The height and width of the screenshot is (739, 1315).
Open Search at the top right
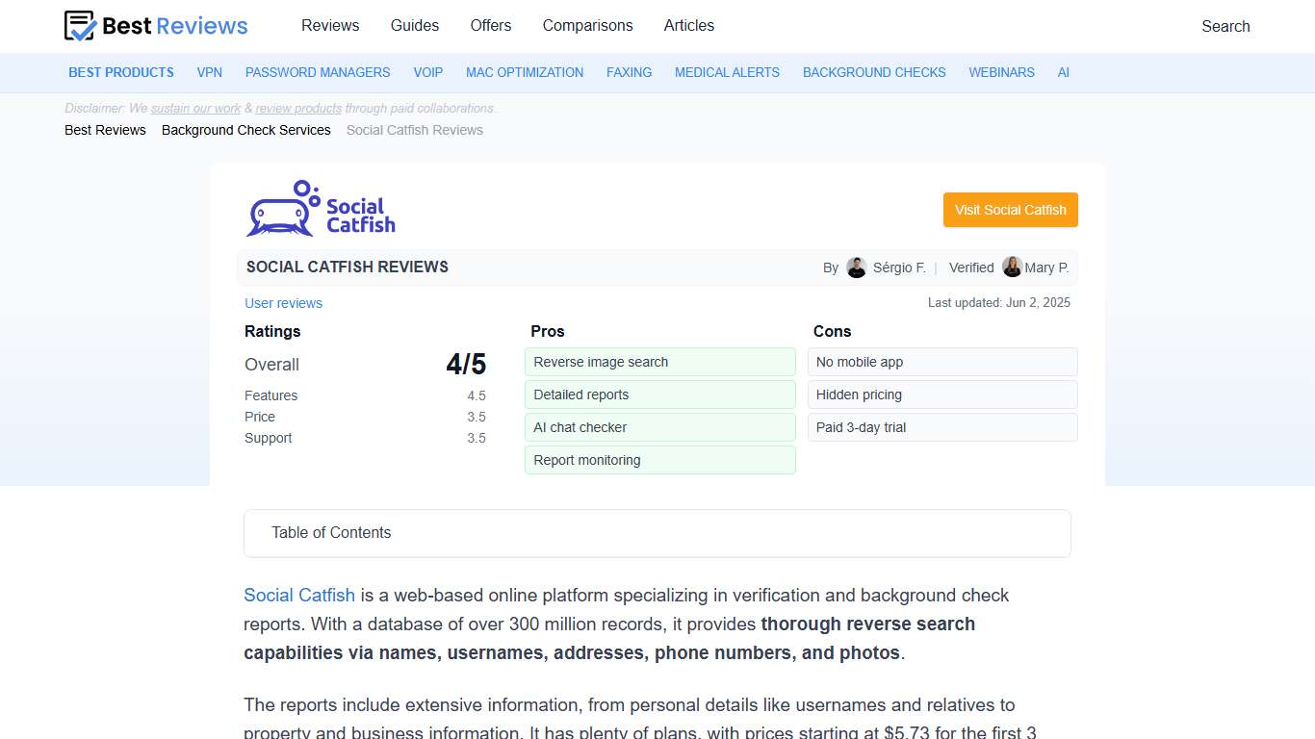point(1225,26)
